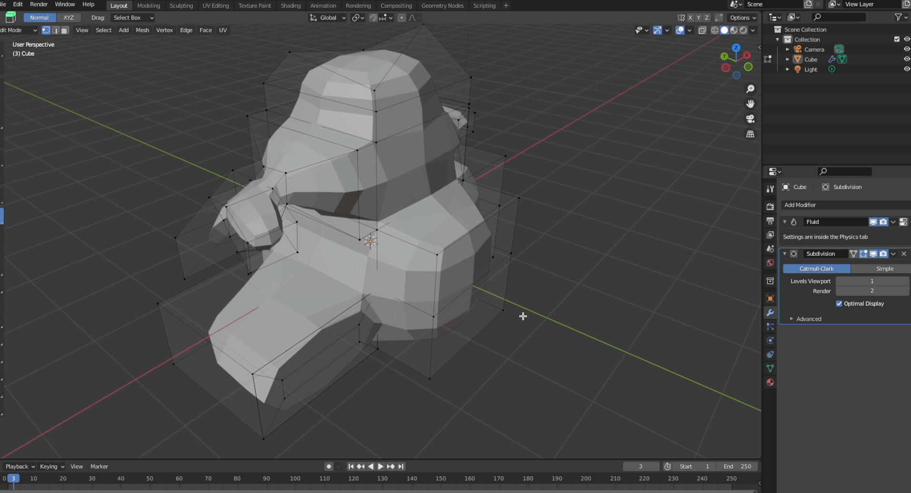Open the Material properties tab icon
Screen dimensions: 911x493
coord(770,382)
